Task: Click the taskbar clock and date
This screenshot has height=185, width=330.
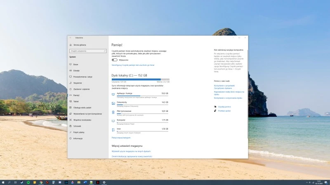Action: [x=319, y=183]
